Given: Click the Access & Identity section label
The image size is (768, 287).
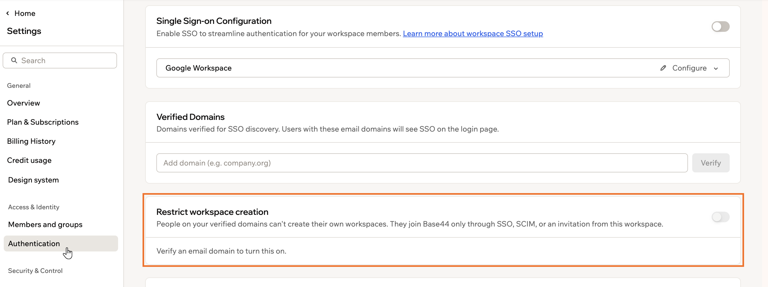Looking at the screenshot, I should click(34, 207).
